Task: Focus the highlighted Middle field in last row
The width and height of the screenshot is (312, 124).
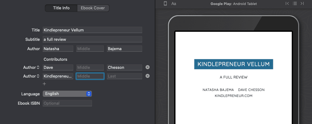Action: point(90,76)
